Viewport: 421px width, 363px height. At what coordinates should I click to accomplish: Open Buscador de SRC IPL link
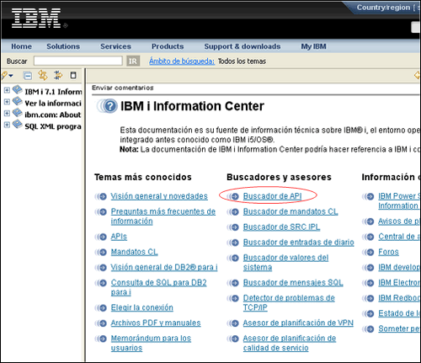pos(281,227)
